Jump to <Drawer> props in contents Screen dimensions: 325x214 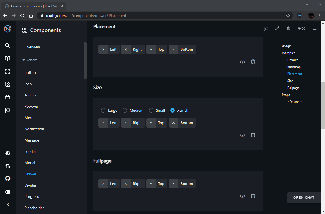coord(295,102)
